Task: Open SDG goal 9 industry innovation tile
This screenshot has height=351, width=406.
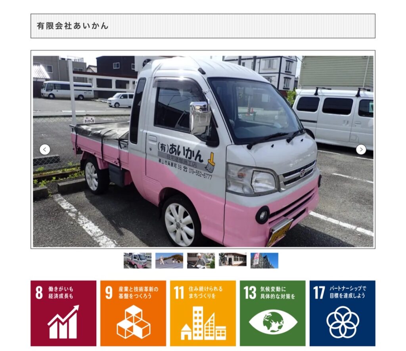Action: click(x=133, y=313)
